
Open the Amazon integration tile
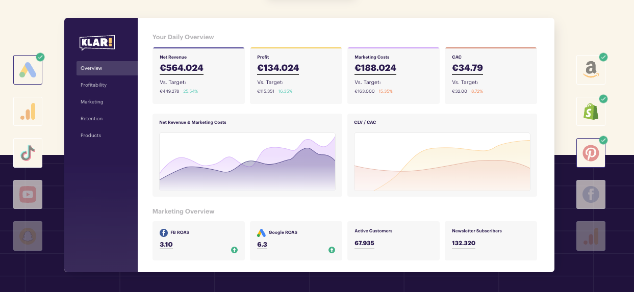[591, 70]
